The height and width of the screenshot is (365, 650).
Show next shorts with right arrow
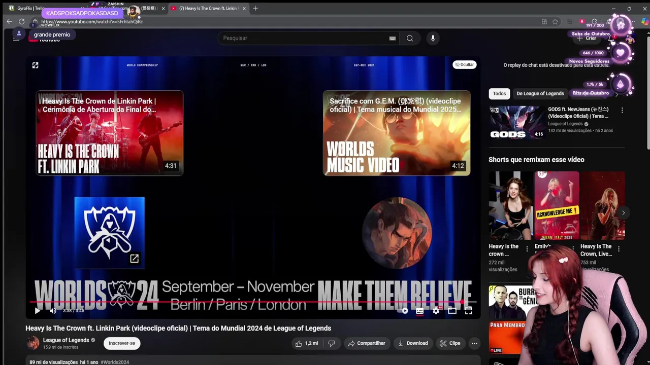[x=623, y=212]
